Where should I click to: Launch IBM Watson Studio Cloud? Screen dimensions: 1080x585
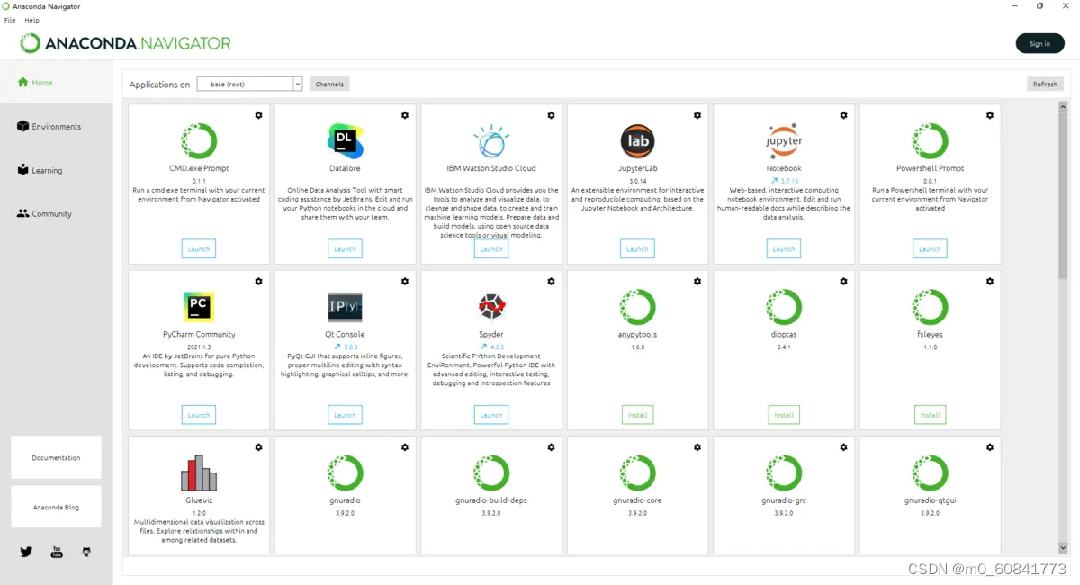point(491,249)
